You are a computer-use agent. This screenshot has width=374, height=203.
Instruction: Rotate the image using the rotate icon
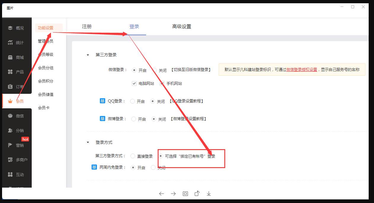197,194
